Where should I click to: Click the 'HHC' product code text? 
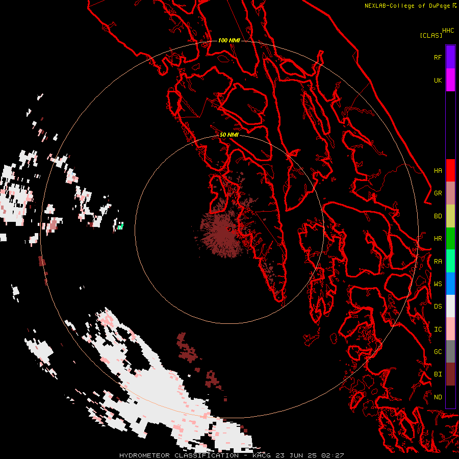448,31
